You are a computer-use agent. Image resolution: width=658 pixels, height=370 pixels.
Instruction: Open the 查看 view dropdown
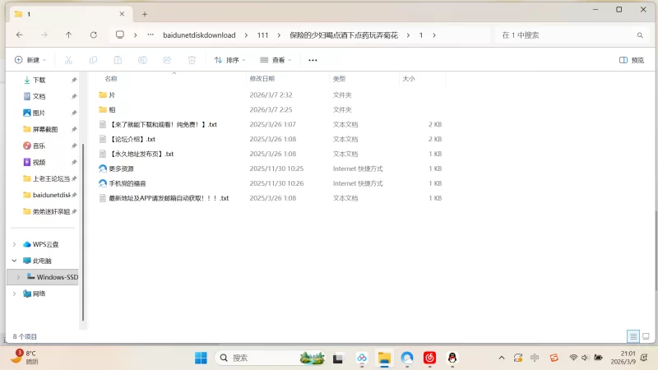276,60
